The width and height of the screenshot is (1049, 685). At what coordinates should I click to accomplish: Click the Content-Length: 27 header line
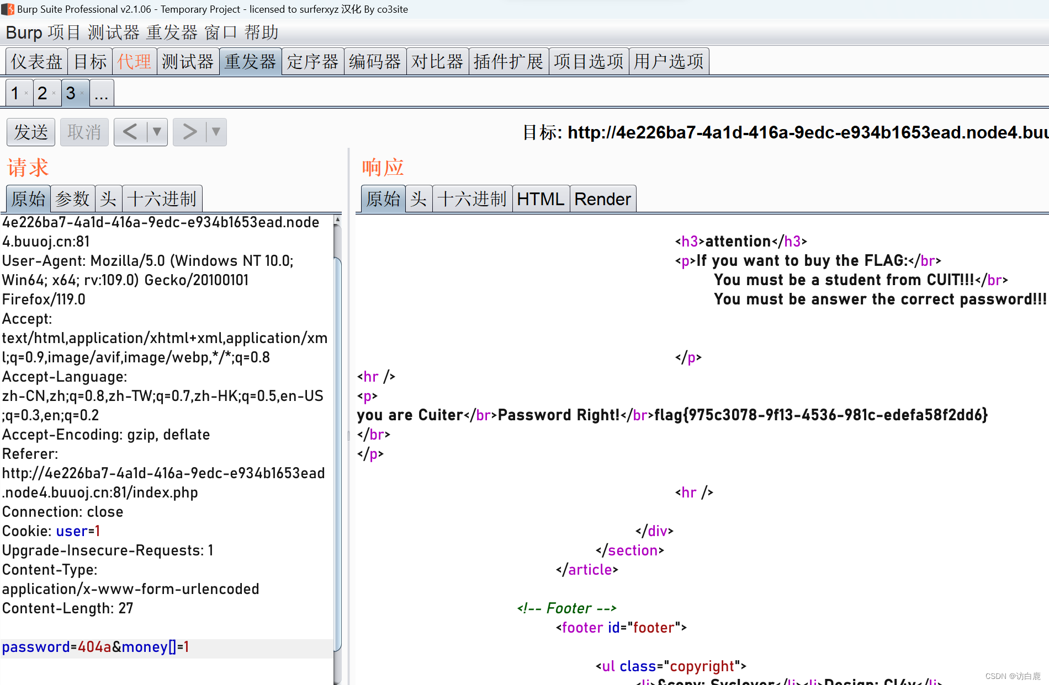67,608
